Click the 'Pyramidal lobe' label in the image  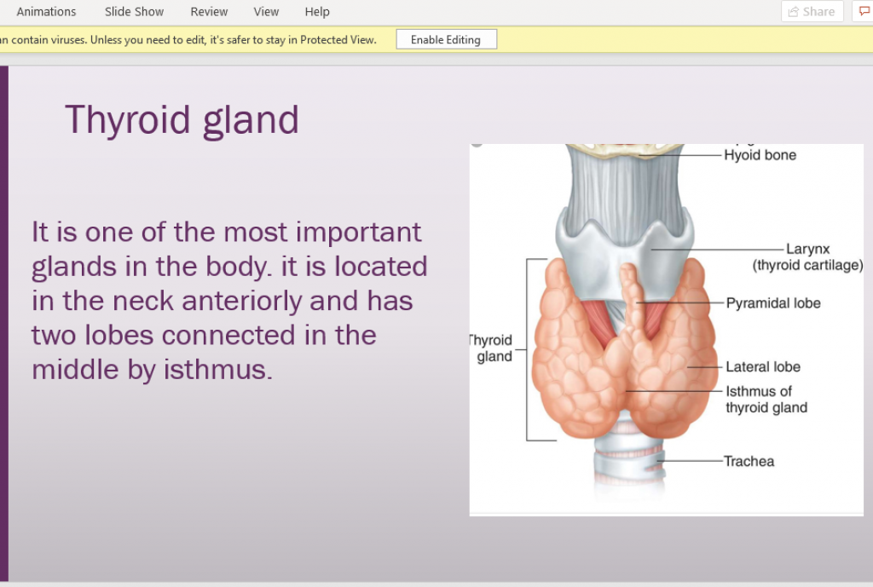point(773,302)
